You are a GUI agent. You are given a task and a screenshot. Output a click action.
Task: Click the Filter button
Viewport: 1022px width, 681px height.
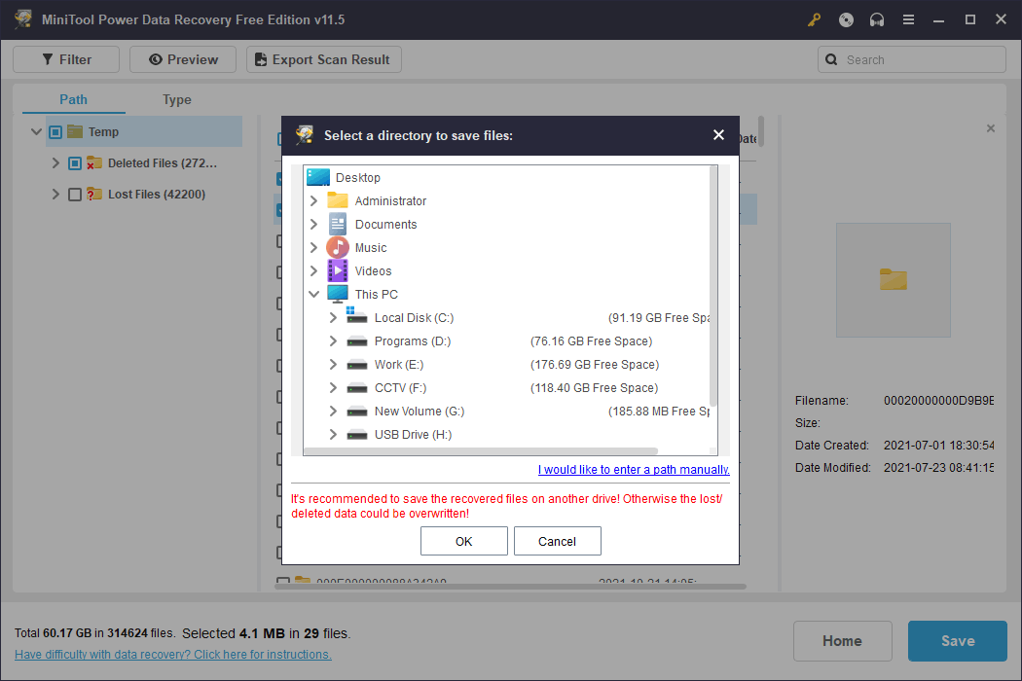tap(66, 59)
